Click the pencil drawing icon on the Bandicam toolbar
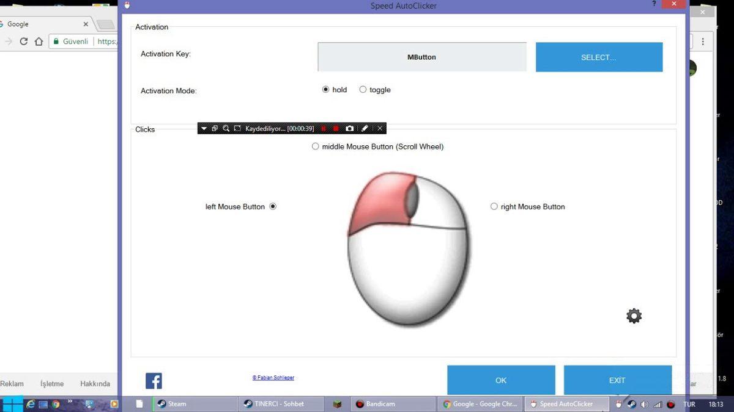734x412 pixels. pos(365,128)
